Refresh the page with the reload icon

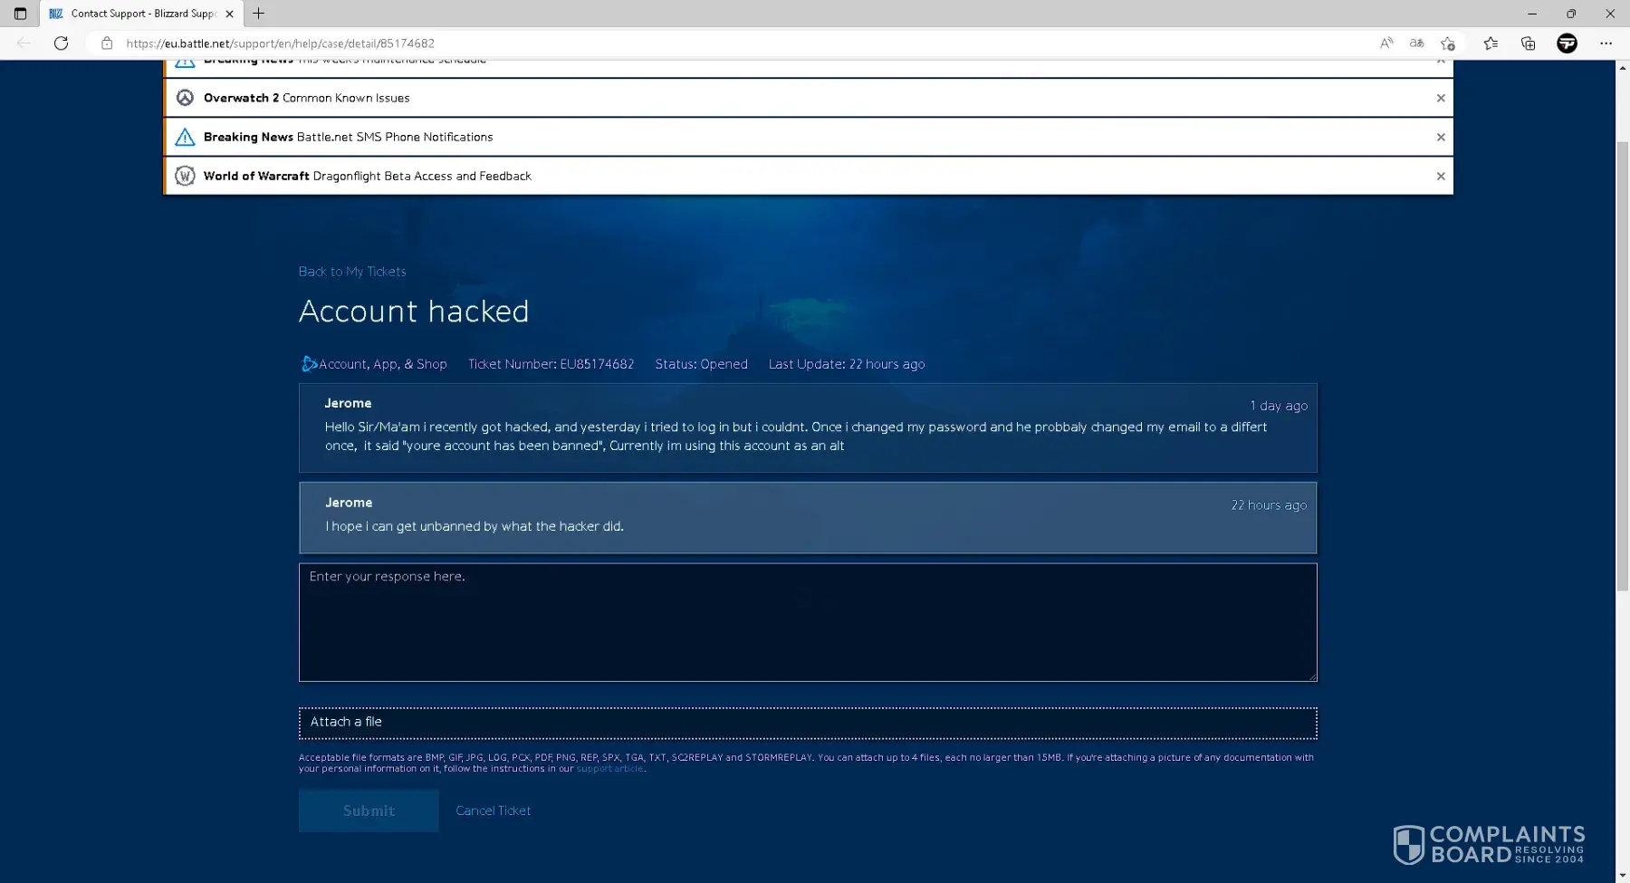[x=61, y=43]
